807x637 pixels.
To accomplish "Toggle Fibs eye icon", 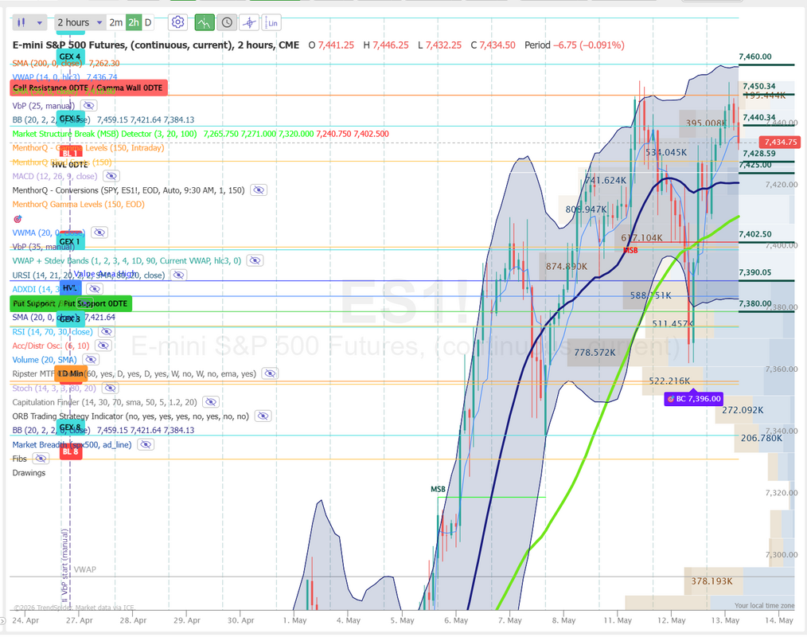I will (41, 459).
